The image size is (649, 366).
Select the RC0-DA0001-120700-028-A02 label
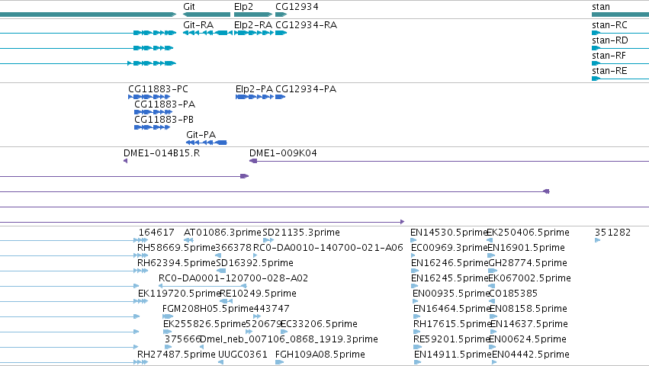233,278
